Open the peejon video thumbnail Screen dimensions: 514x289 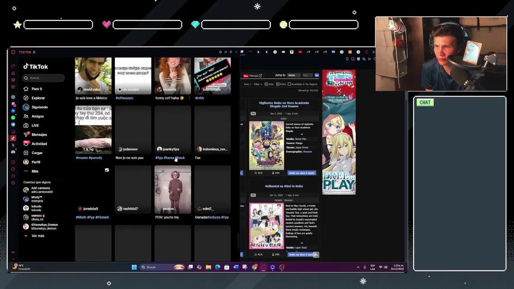[173, 189]
